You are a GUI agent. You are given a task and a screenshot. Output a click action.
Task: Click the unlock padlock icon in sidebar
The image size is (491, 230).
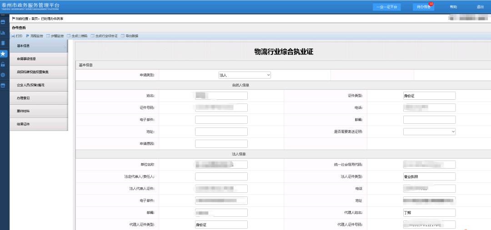coord(3,64)
